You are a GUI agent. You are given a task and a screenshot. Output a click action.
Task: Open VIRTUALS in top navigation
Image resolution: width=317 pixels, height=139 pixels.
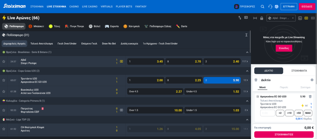point(106,7)
